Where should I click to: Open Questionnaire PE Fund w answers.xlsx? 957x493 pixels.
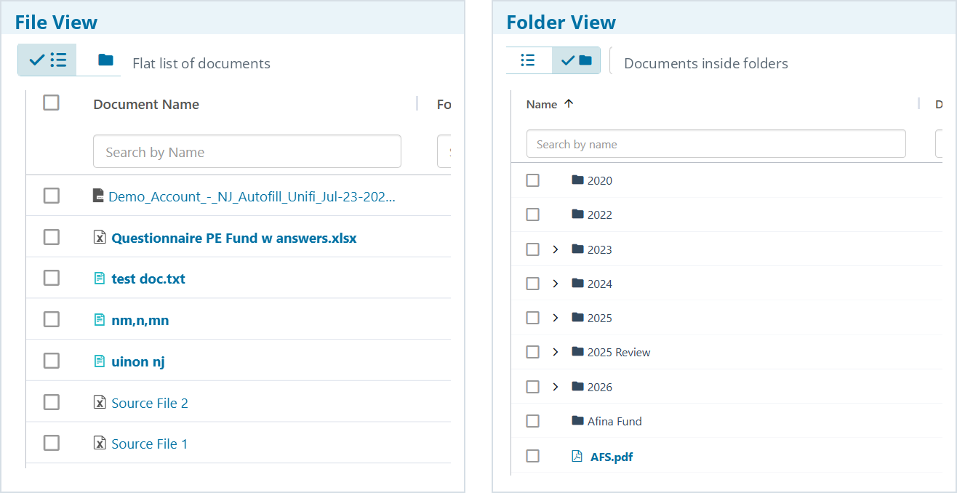point(234,238)
